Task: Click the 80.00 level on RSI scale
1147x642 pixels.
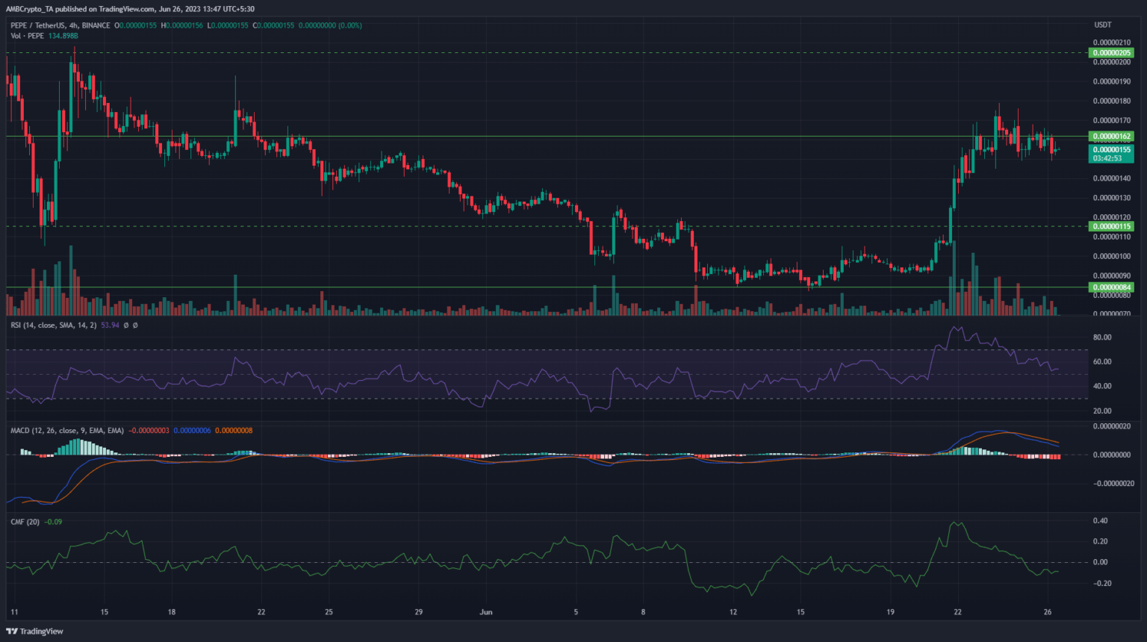Action: 1102,337
